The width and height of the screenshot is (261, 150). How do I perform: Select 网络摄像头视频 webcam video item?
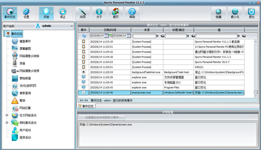[29, 71]
